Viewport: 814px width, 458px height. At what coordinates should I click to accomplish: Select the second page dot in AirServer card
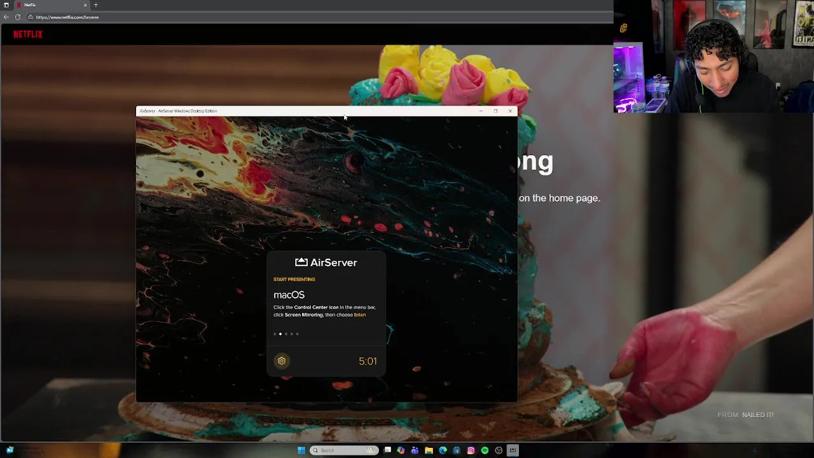(x=280, y=334)
